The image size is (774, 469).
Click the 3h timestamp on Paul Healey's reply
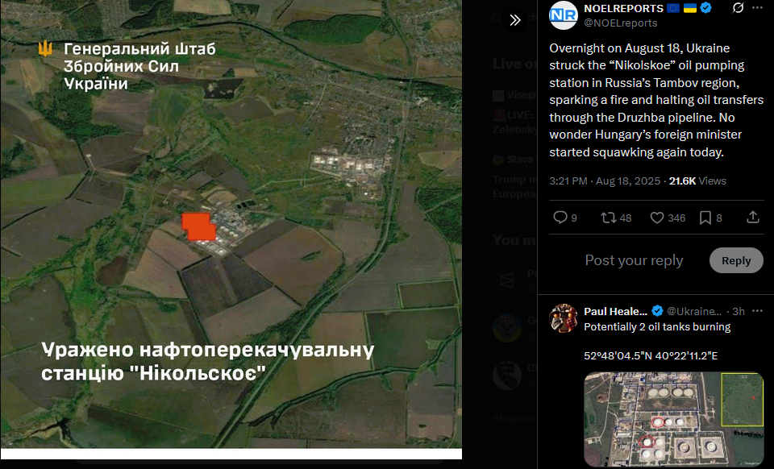coord(739,311)
